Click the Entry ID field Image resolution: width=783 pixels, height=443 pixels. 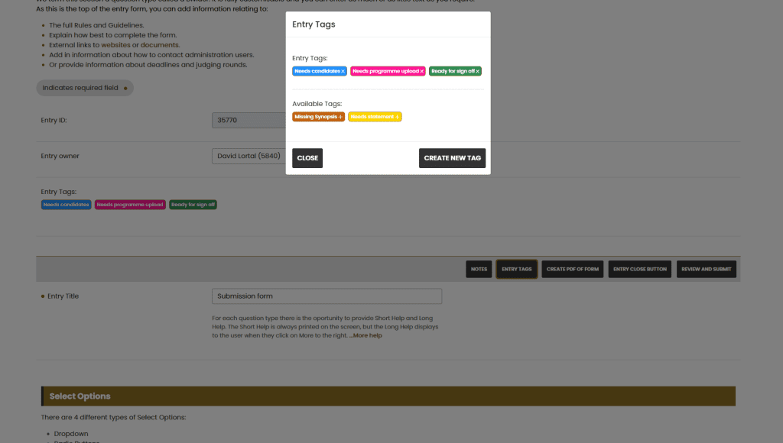[x=249, y=120]
